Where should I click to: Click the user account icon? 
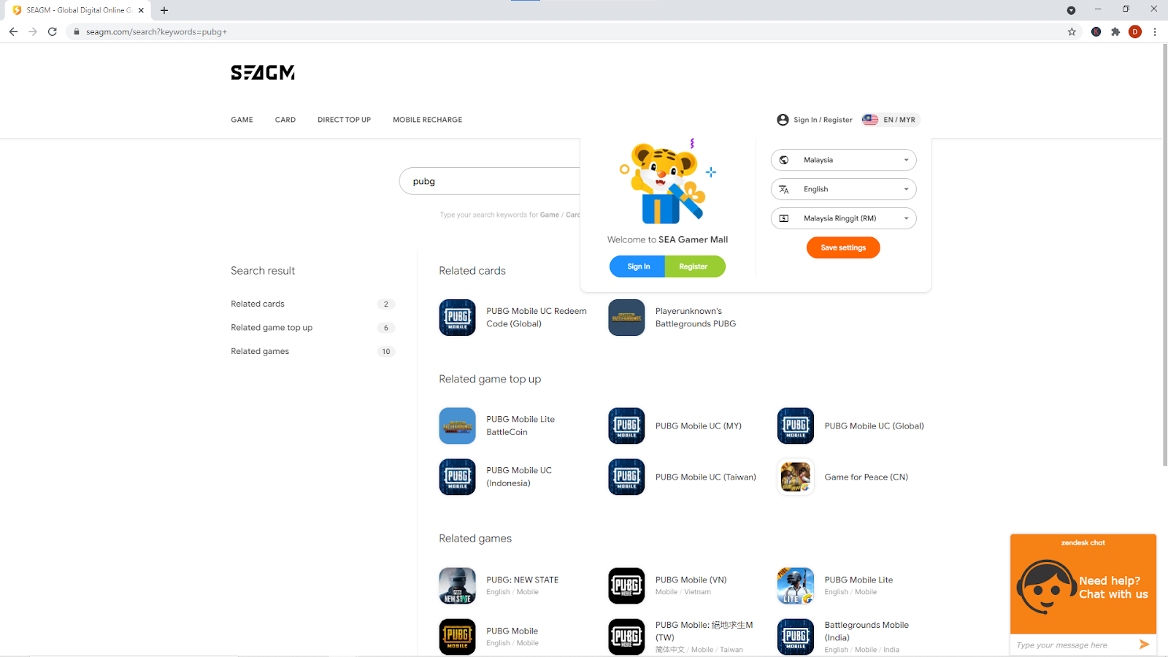tap(783, 120)
